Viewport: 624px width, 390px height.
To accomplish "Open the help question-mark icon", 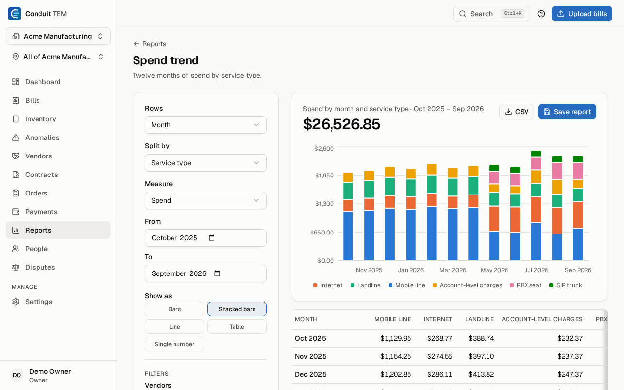I will click(x=541, y=14).
